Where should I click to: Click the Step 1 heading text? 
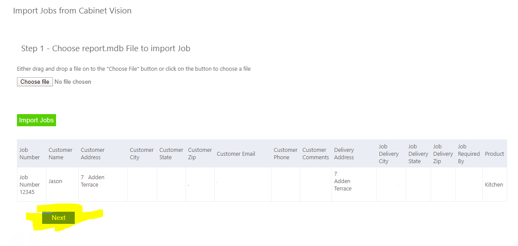tap(106, 49)
